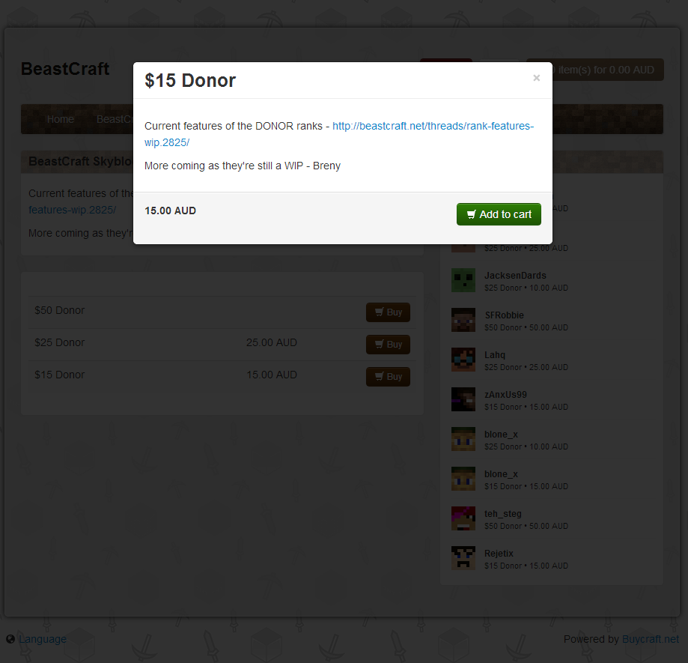The height and width of the screenshot is (663, 688).
Task: Add the $15 Donor to cart
Action: tap(499, 214)
